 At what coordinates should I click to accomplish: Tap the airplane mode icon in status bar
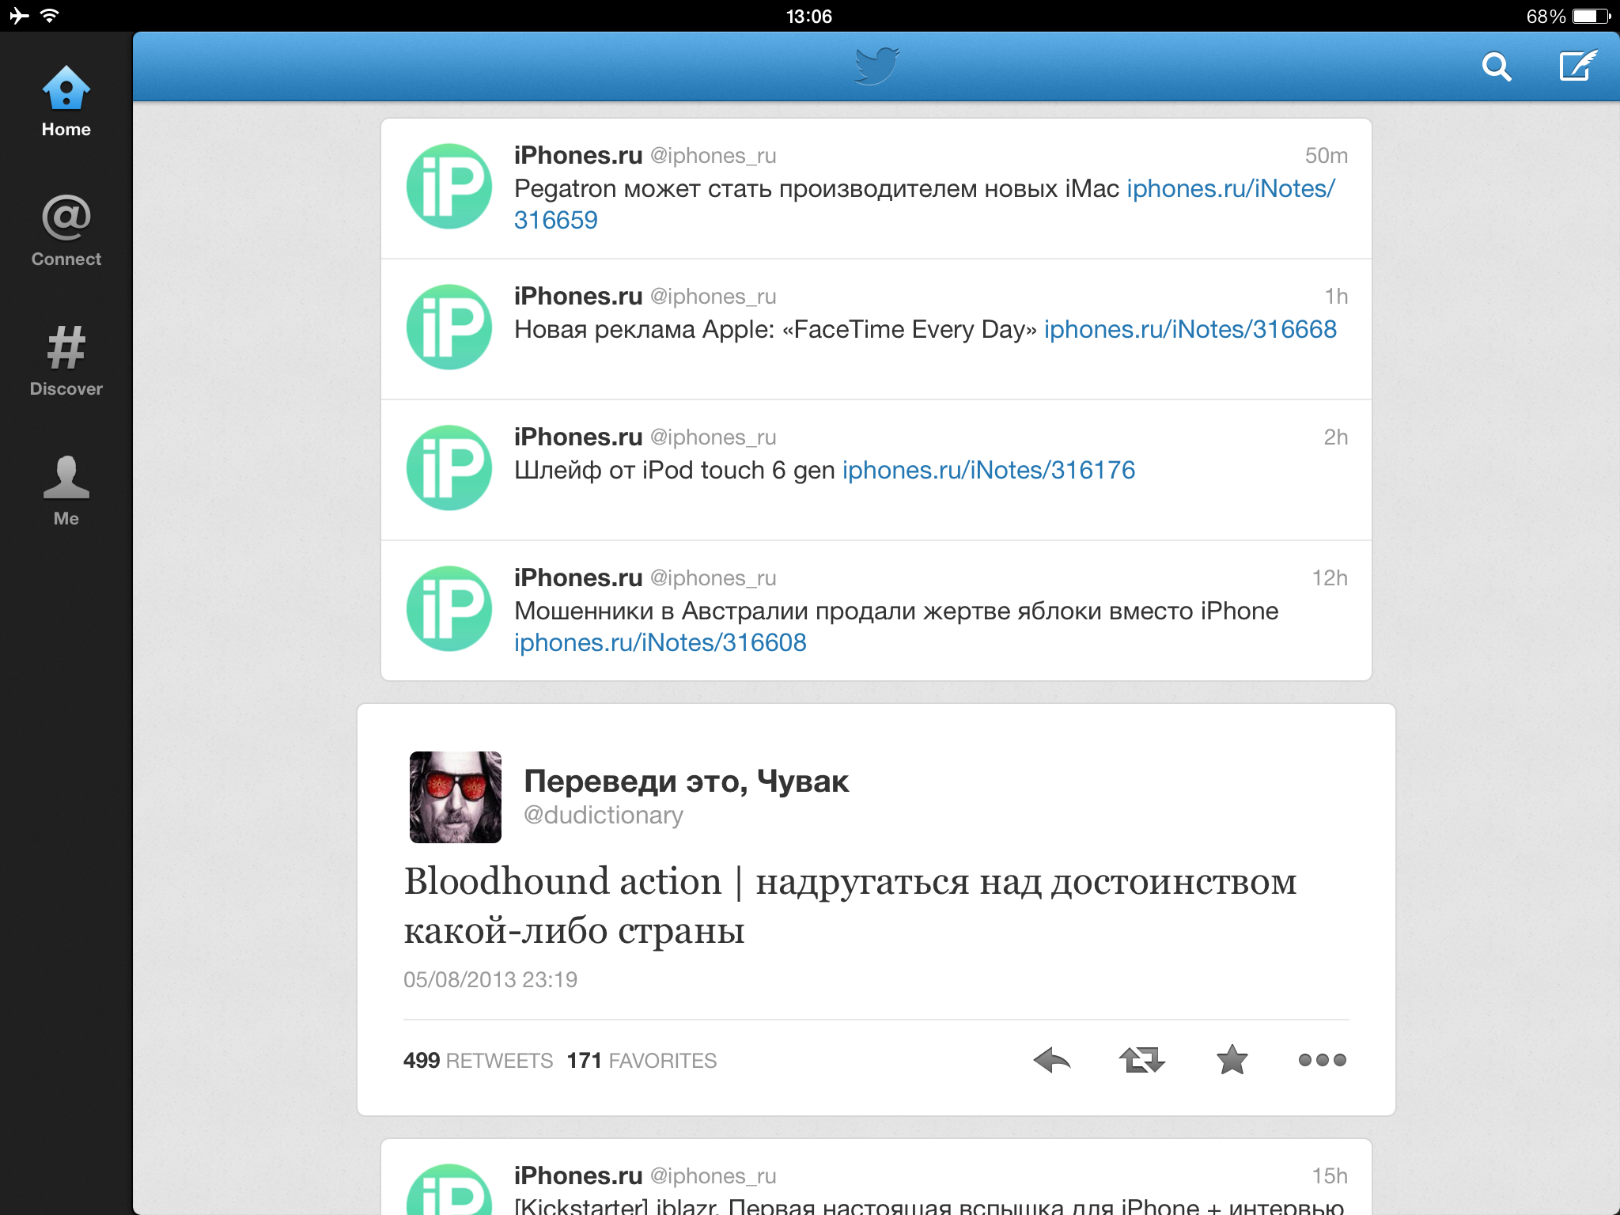tap(18, 15)
